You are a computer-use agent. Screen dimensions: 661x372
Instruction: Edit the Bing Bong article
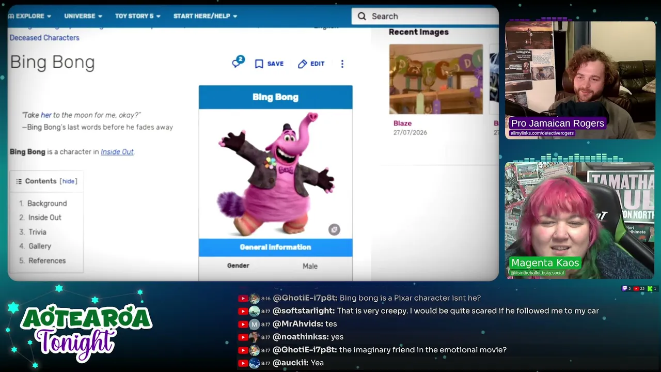point(311,64)
